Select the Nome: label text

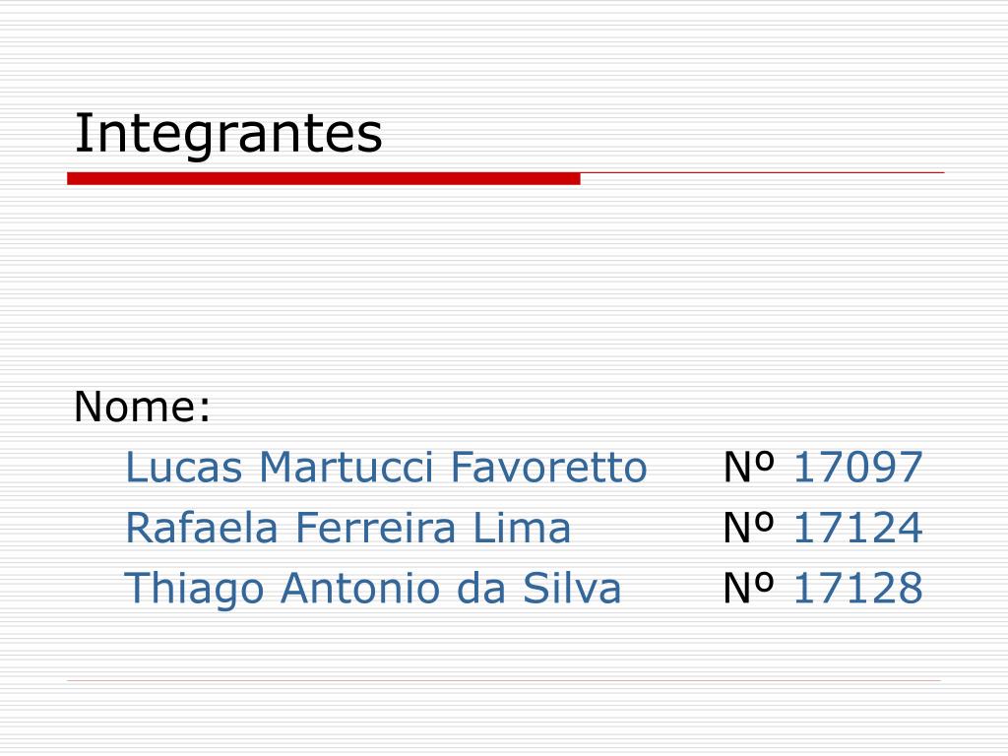pyautogui.click(x=142, y=407)
